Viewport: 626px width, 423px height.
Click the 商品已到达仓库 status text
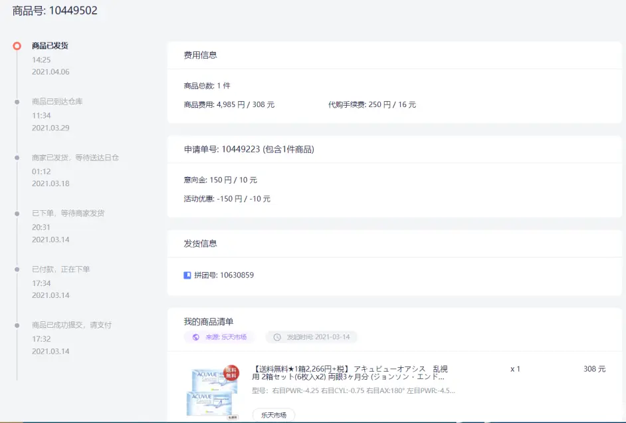pyautogui.click(x=57, y=102)
